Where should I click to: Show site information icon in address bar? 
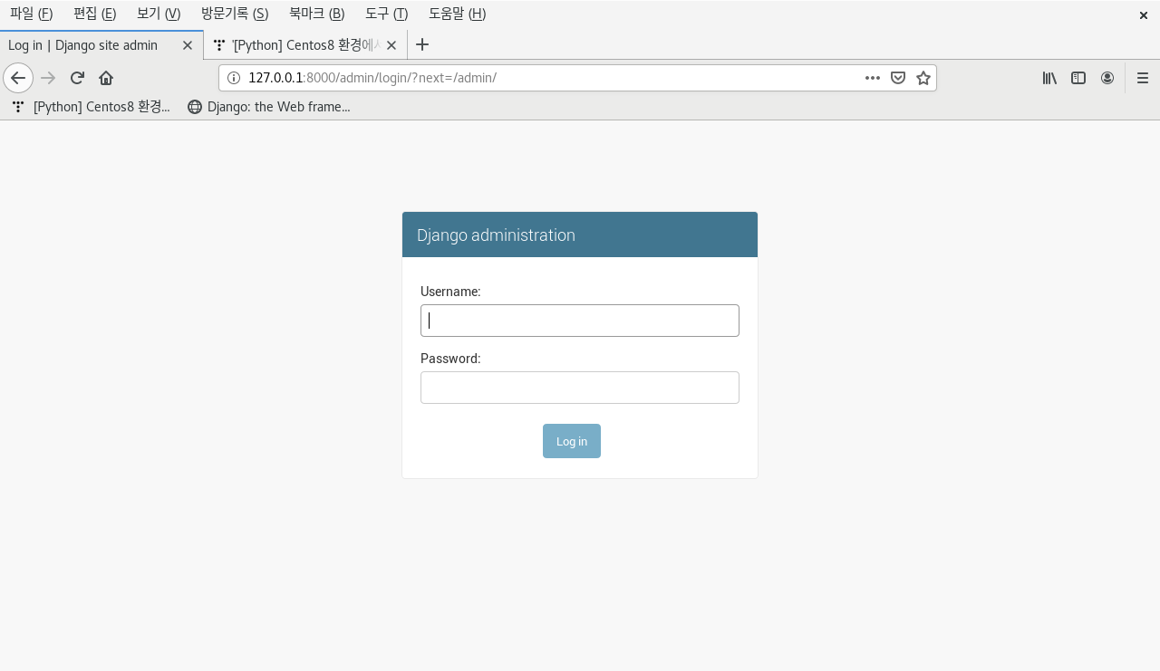233,78
